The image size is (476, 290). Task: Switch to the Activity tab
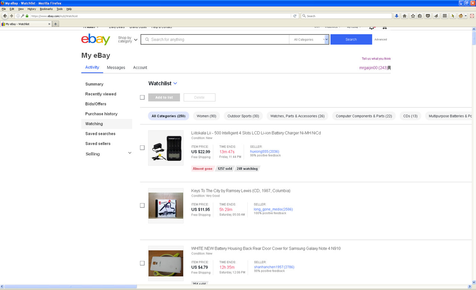[92, 67]
